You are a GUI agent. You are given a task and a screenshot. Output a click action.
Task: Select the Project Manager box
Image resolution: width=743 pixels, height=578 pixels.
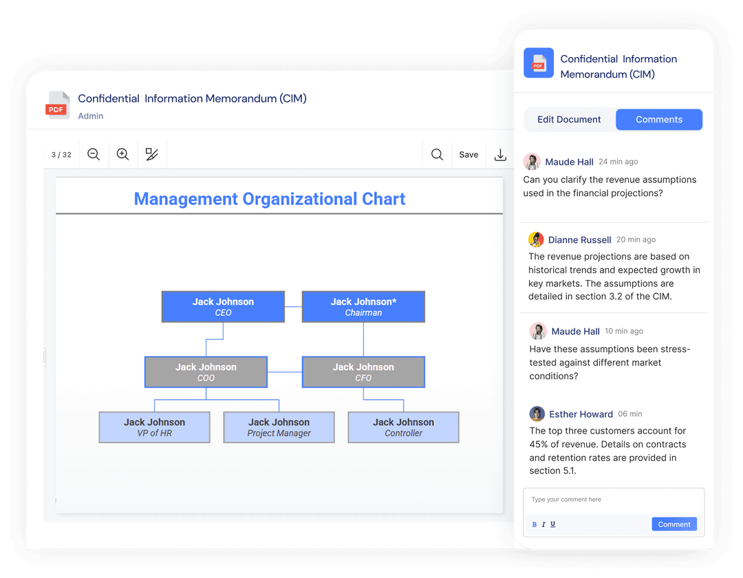[279, 427]
